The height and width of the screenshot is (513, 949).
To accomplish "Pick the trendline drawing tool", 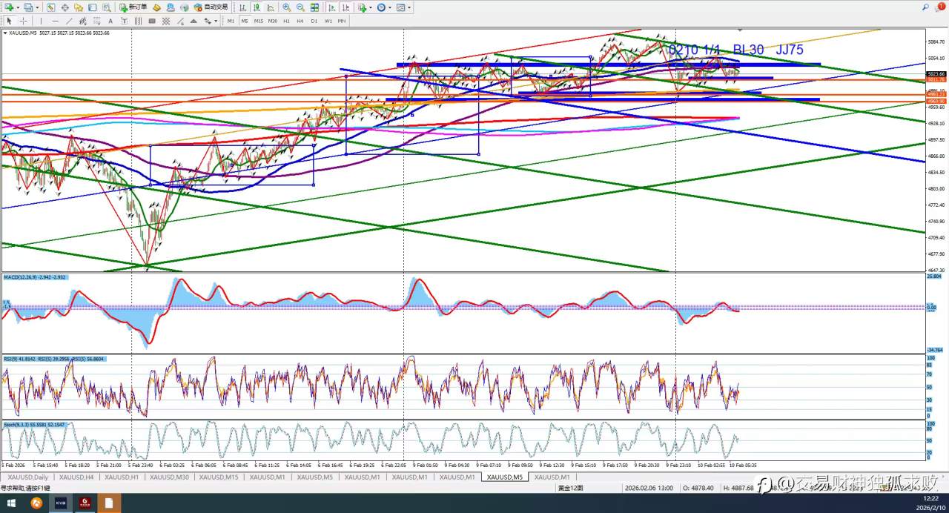I will [x=69, y=21].
